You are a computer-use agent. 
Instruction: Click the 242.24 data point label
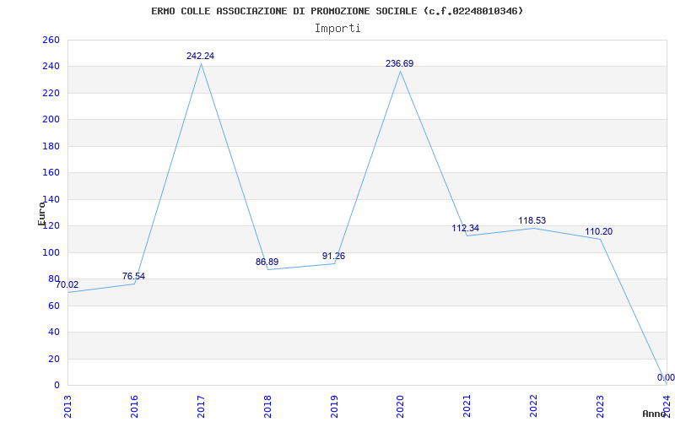point(200,56)
